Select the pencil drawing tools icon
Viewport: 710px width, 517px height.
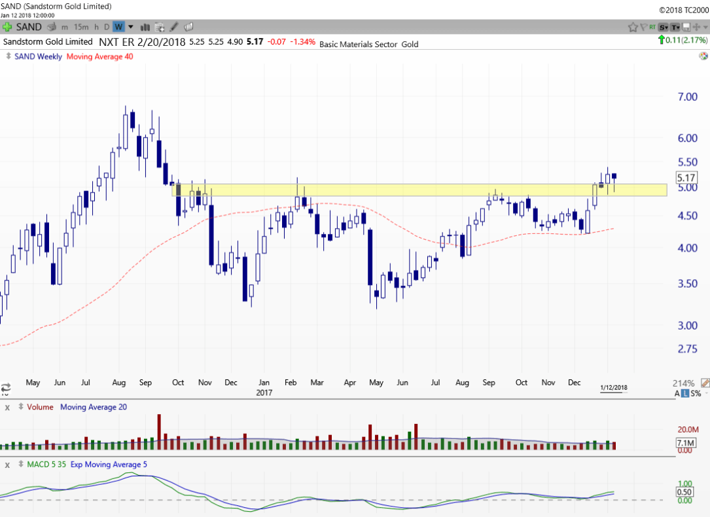[174, 27]
